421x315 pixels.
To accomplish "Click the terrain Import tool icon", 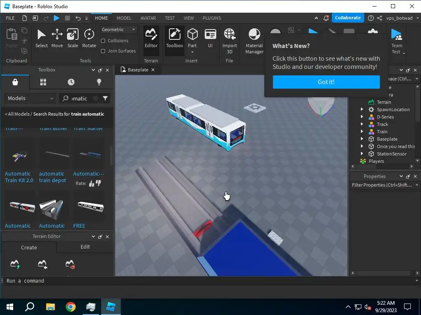I will point(42,264).
